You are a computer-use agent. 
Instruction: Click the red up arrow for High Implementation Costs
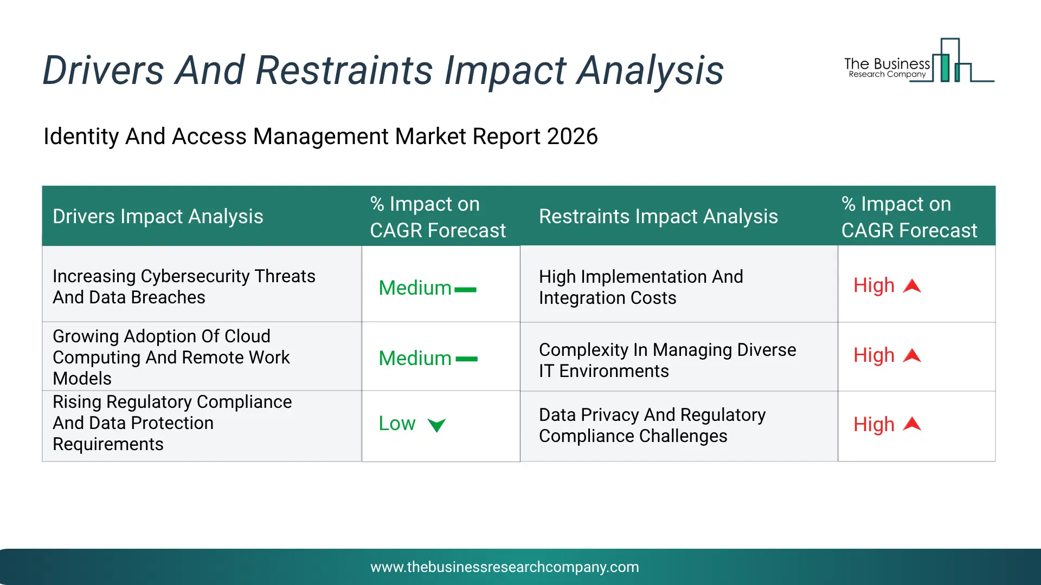coord(912,285)
